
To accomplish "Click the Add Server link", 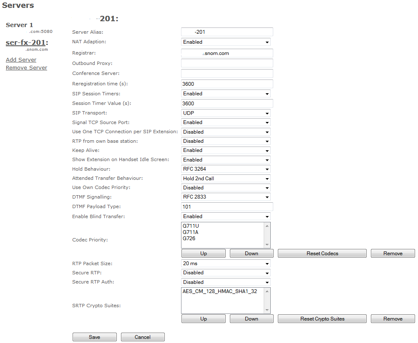I will (21, 60).
